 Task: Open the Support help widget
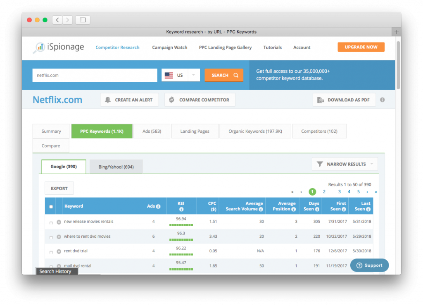[369, 265]
